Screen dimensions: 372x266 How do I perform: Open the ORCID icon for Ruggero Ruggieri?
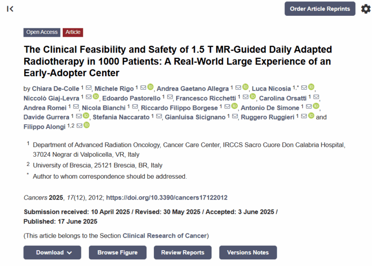311,115
